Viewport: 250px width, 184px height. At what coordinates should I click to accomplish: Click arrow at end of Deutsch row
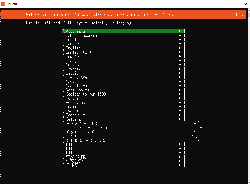coord(180,44)
